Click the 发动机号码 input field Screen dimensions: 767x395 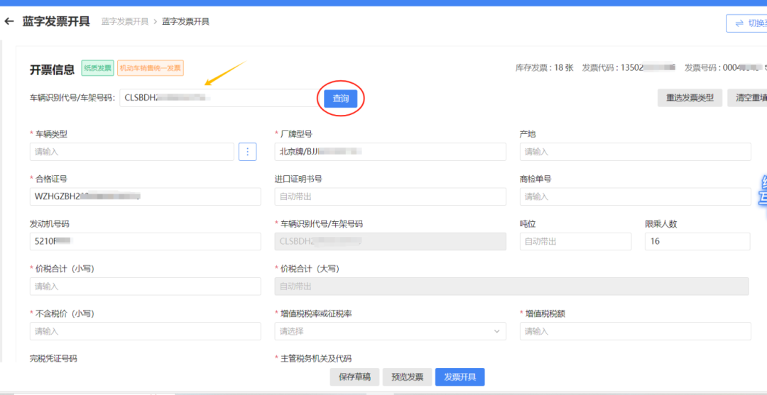tap(146, 241)
